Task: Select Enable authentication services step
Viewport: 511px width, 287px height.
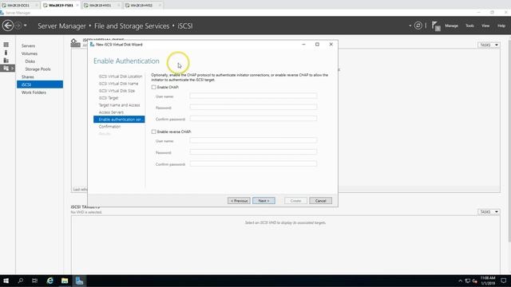Action: [119, 120]
